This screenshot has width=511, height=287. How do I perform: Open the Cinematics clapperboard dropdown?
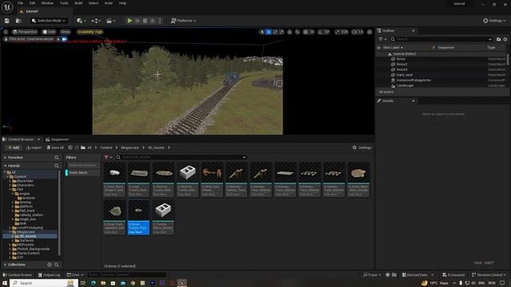[x=111, y=21]
